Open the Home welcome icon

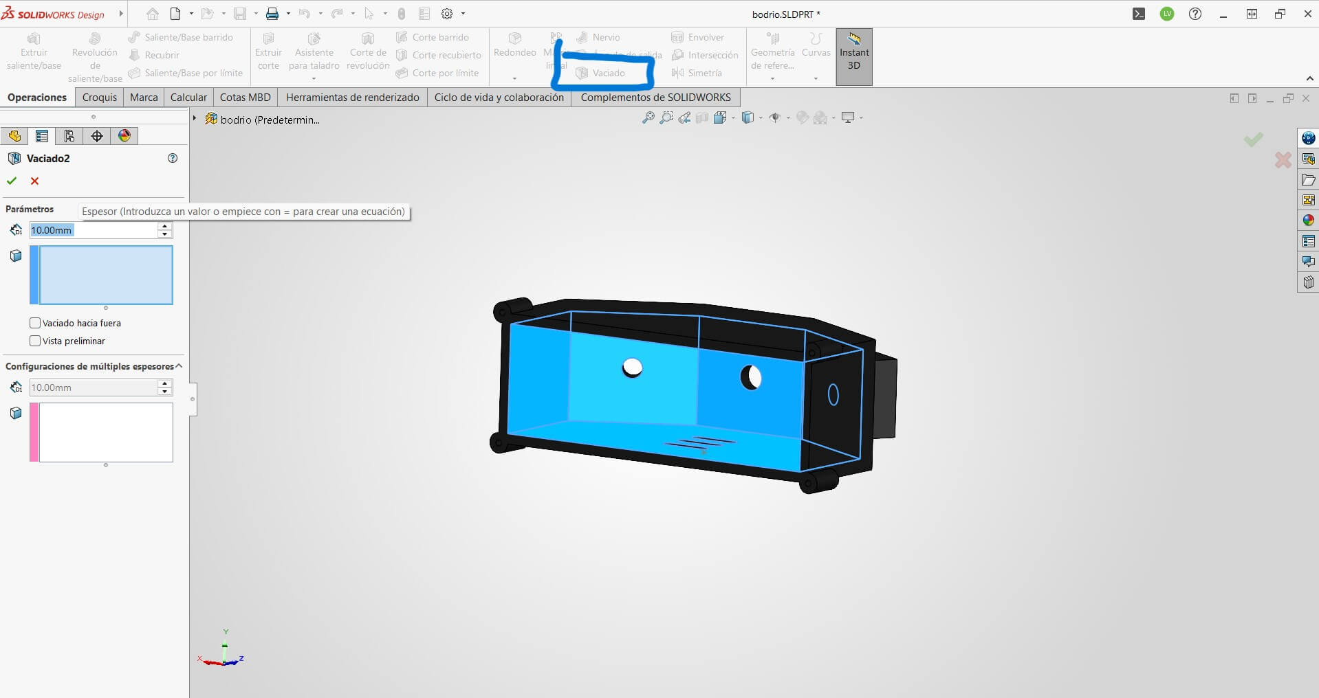tap(153, 14)
